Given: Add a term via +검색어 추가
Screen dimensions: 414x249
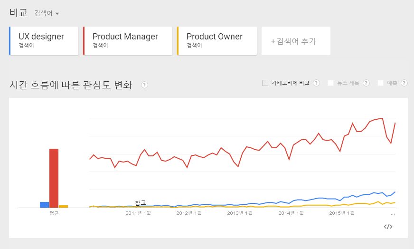Looking at the screenshot, I should 296,41.
